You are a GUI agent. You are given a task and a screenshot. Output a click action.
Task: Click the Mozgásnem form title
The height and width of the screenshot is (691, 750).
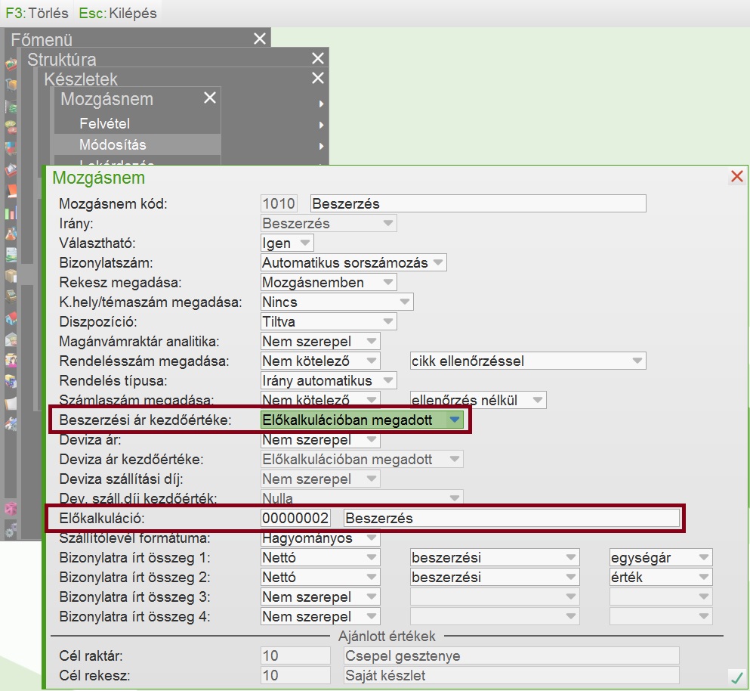[x=98, y=178]
